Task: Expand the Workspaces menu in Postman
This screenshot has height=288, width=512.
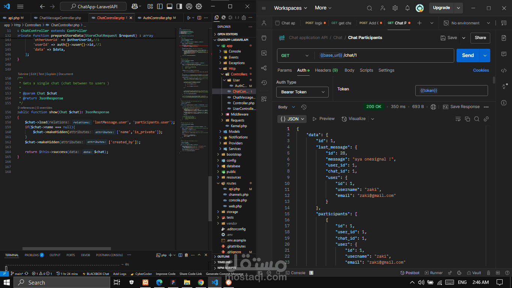Action: [x=290, y=8]
